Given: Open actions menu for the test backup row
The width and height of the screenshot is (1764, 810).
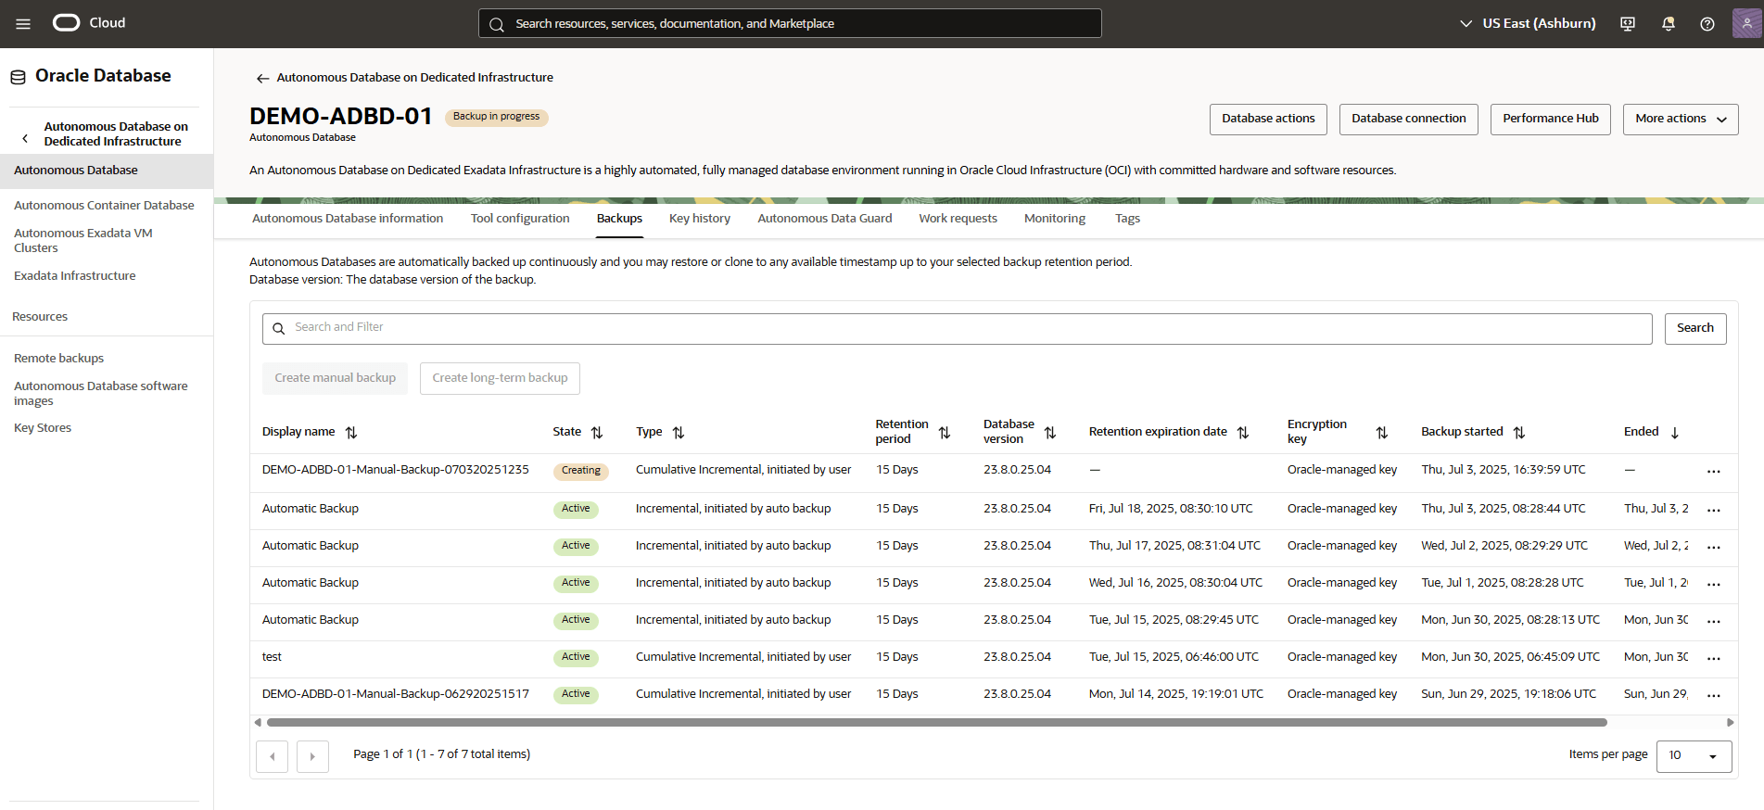Looking at the screenshot, I should pos(1714,659).
